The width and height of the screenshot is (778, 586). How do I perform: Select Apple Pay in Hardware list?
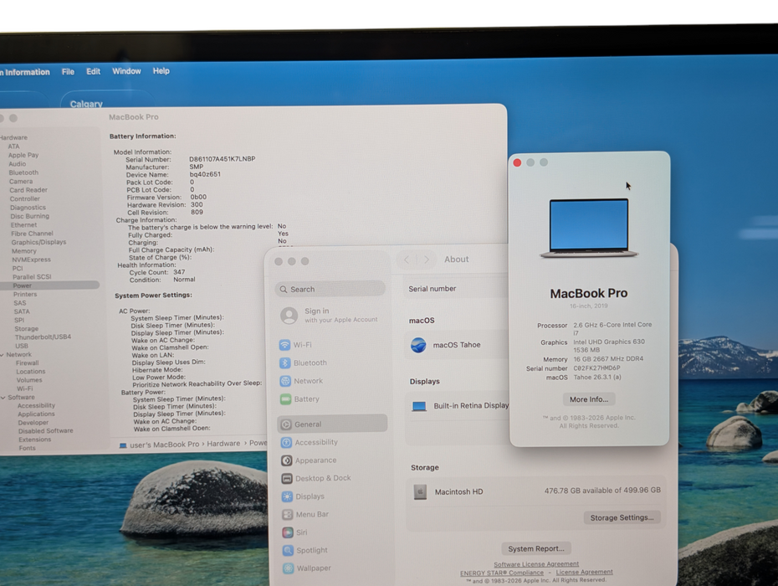[23, 155]
